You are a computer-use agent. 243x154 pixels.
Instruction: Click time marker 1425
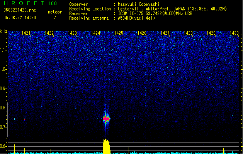119,33
